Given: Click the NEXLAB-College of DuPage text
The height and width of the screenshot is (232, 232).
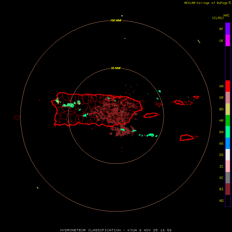Looking at the screenshot, I should coord(206,3).
